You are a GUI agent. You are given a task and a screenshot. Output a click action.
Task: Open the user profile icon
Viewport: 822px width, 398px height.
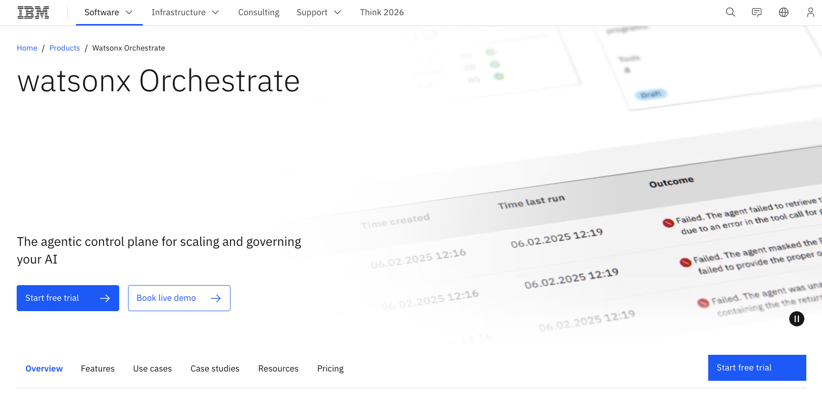pyautogui.click(x=810, y=12)
